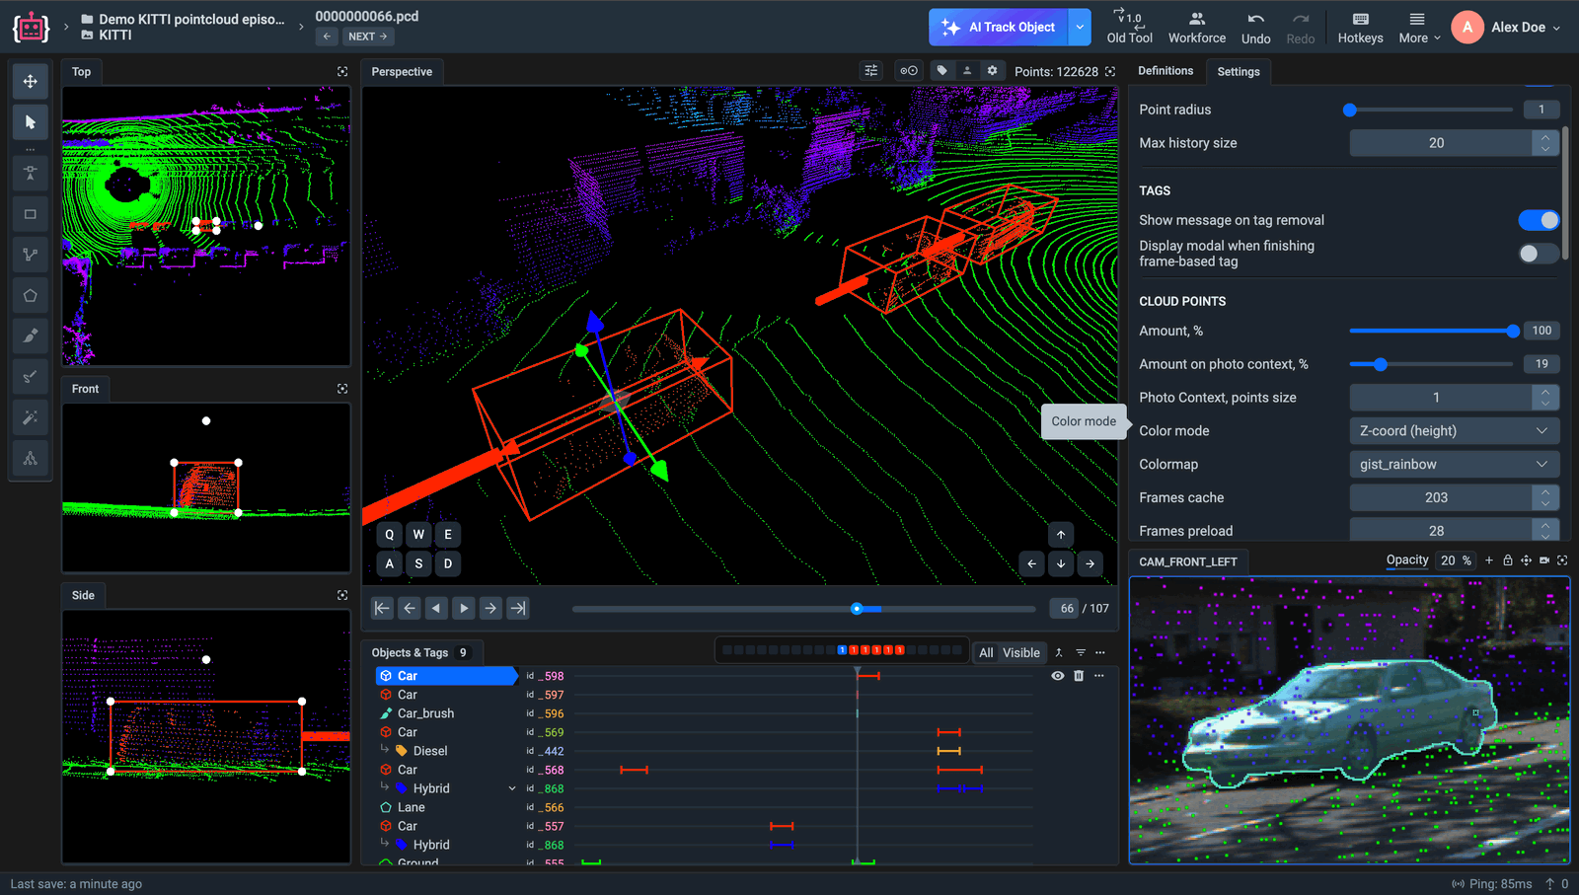Click the current frame number field 66
The height and width of the screenshot is (895, 1579).
point(1064,609)
